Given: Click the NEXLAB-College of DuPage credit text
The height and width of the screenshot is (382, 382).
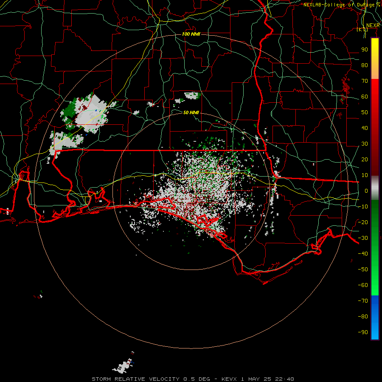Looking at the screenshot, I should click(342, 5).
